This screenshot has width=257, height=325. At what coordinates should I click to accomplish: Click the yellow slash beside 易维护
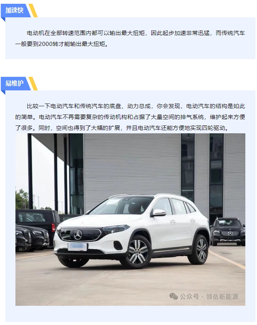pyautogui.click(x=33, y=84)
